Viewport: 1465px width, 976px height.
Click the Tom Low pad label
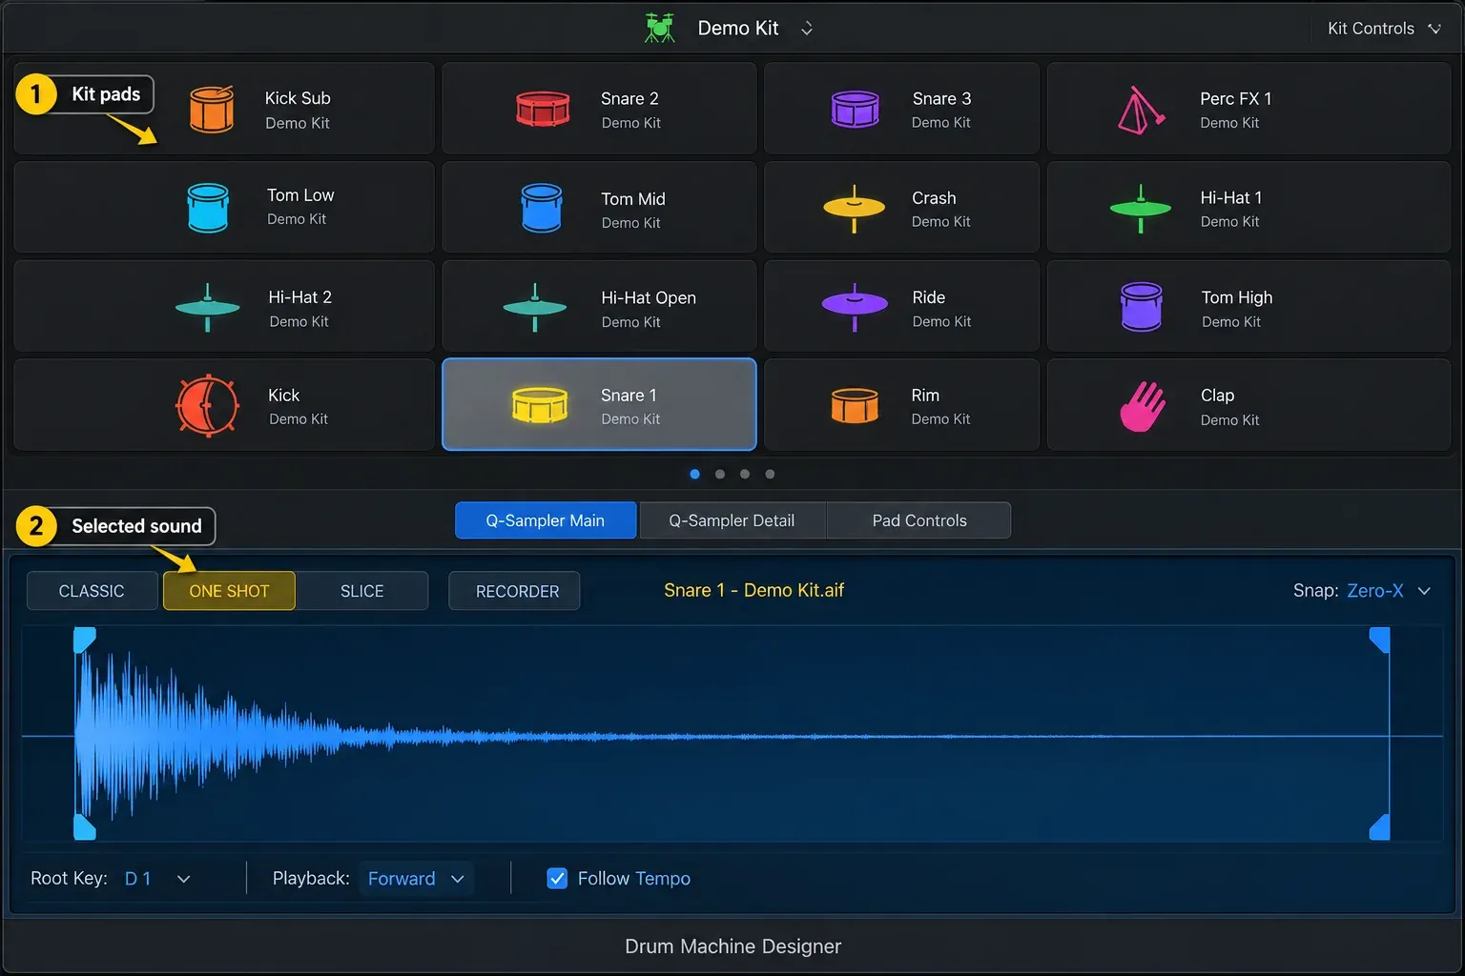click(x=300, y=194)
